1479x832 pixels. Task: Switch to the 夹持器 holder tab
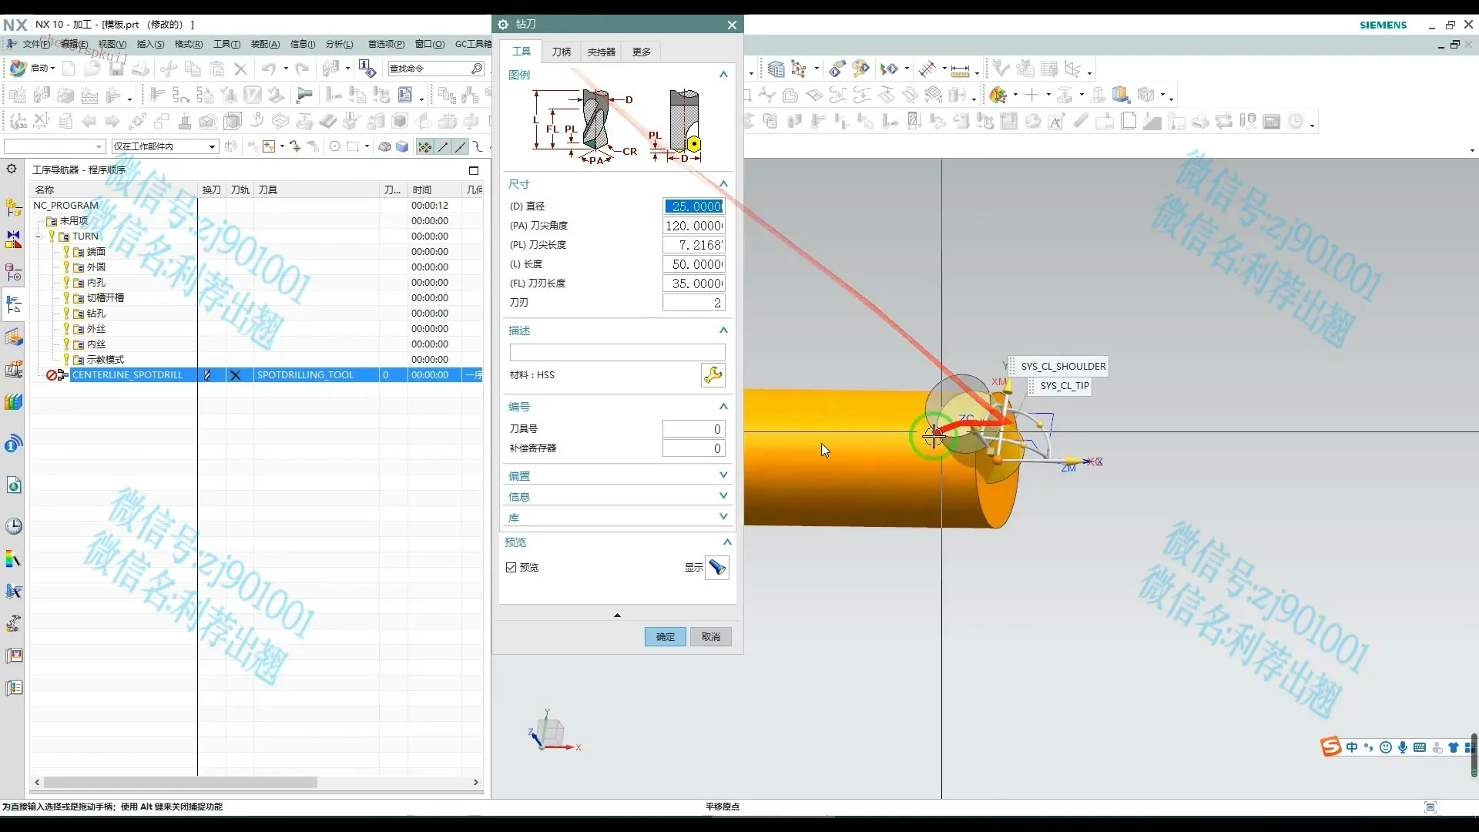[601, 52]
